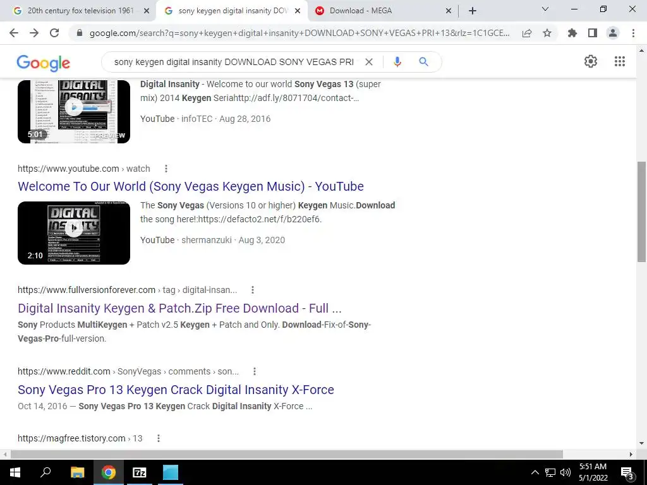
Task: Play the 5:01 Digital Insanity video thumbnail
Action: 74,112
